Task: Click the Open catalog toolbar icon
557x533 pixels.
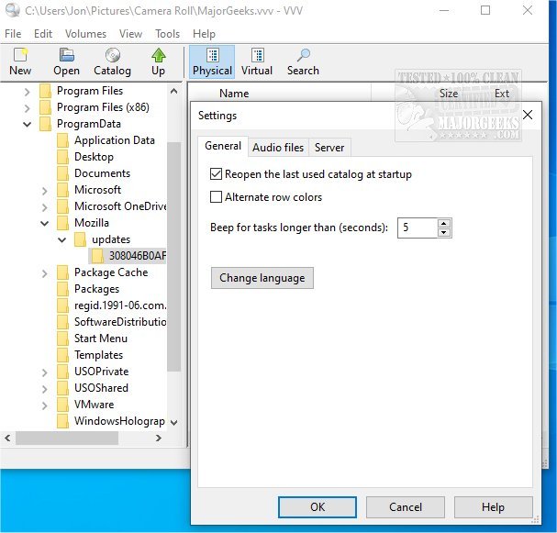Action: (66, 55)
